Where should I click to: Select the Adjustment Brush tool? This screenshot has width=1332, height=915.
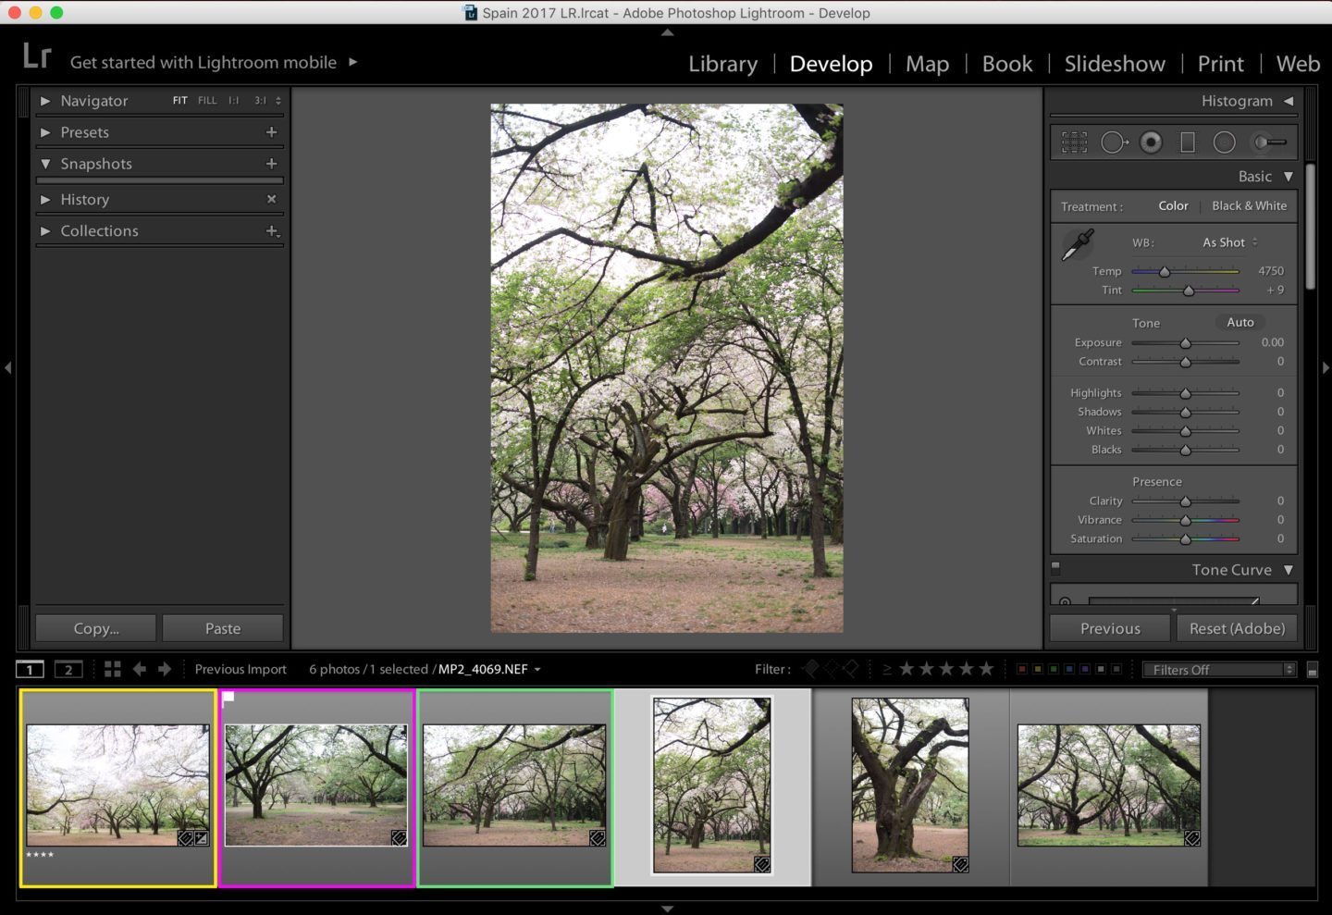coord(1268,142)
